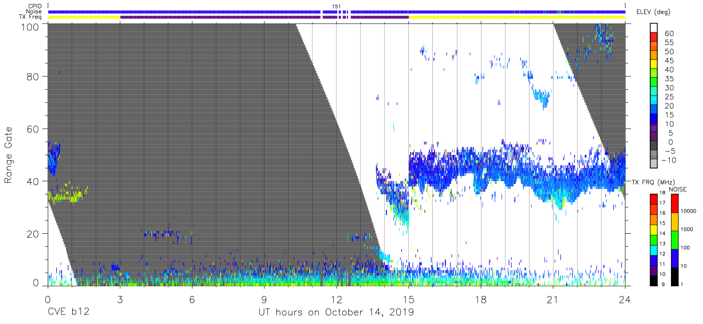Viewport: 703px width, 324px height.
Task: Click the Range Gate y-axis title
Action: click(9, 155)
